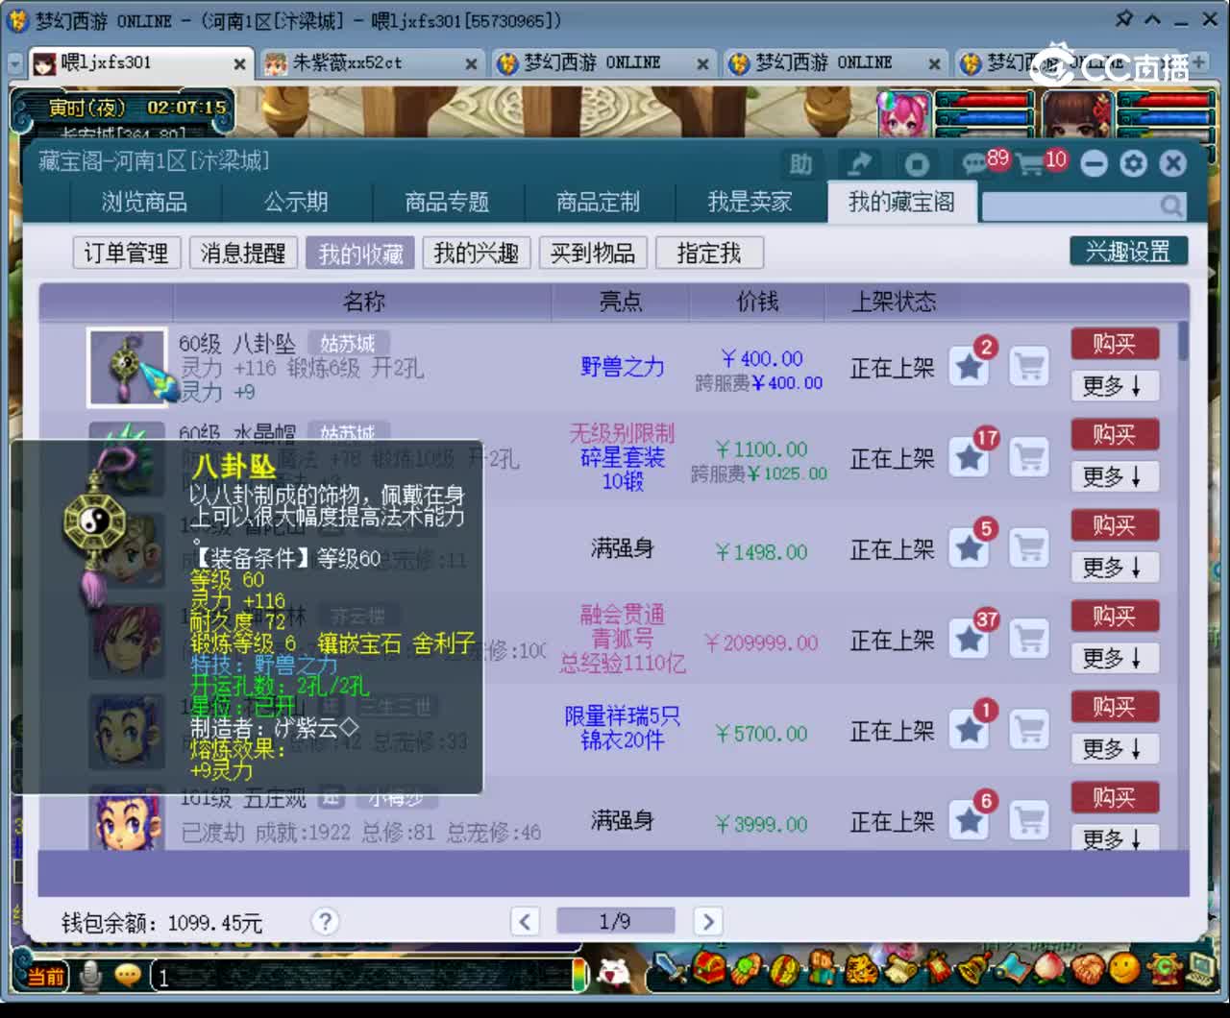Open the paper scroll quest icon

[x=900, y=970]
